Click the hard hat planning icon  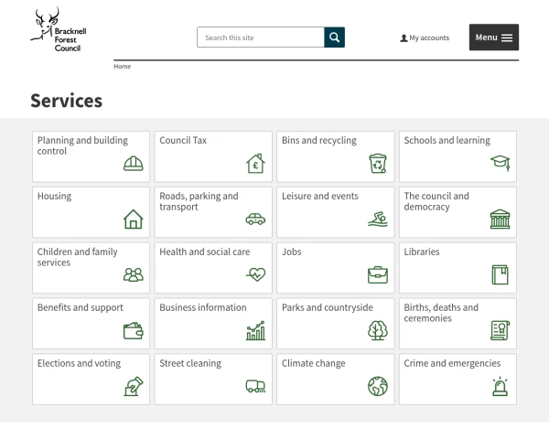click(x=134, y=164)
